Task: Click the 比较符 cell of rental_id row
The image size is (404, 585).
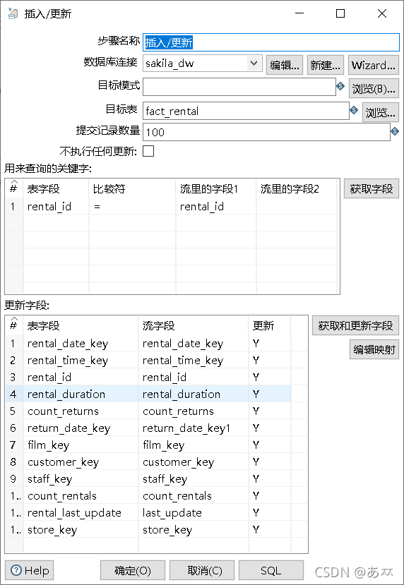Action: point(132,206)
